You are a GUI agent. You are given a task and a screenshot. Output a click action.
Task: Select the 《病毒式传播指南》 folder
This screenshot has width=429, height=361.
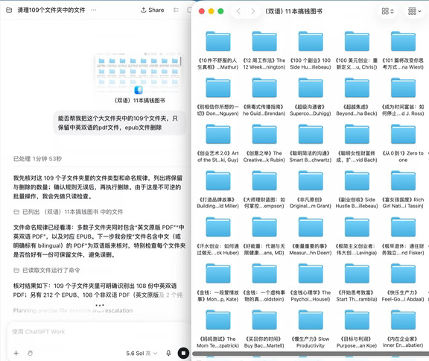[x=264, y=88]
